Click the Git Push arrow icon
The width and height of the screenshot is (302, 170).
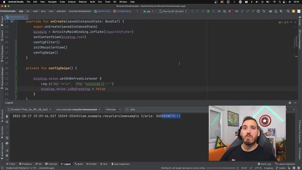pos(253,11)
